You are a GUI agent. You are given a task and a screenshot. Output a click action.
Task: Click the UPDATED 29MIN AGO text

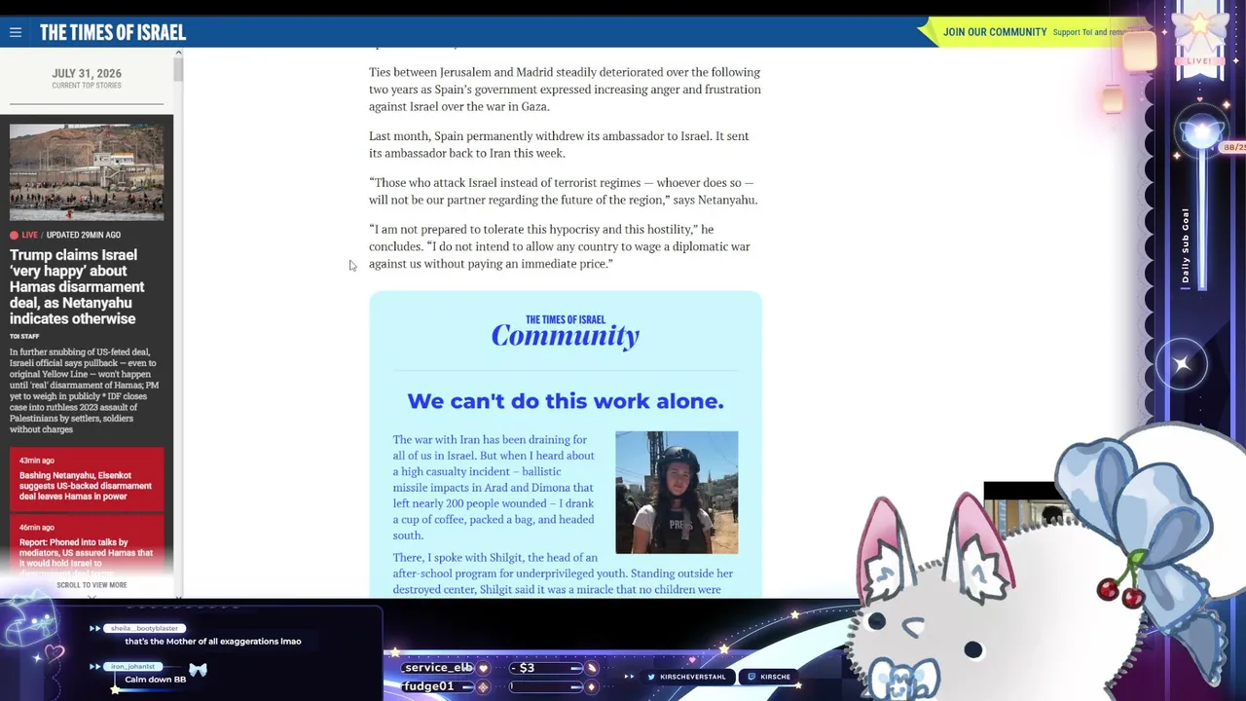click(83, 235)
